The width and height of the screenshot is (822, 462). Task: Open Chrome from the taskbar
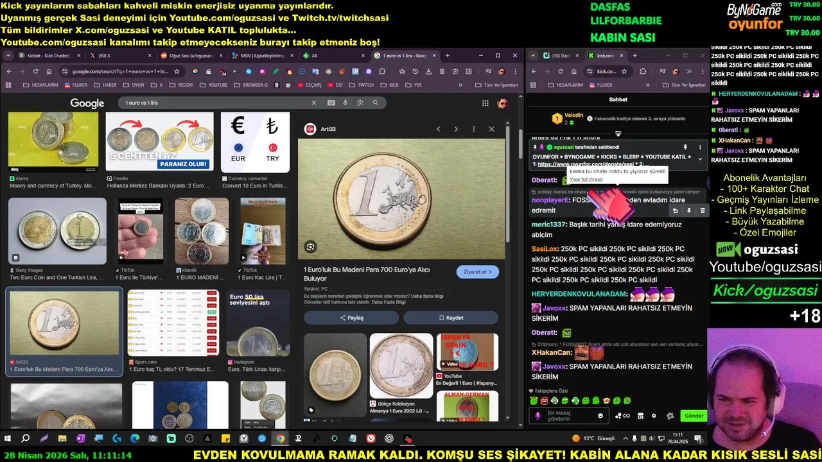click(x=280, y=438)
